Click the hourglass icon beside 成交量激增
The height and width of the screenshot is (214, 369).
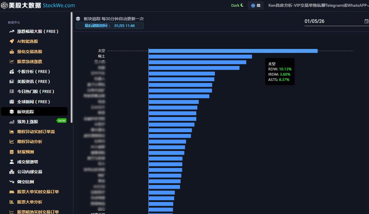point(12,162)
